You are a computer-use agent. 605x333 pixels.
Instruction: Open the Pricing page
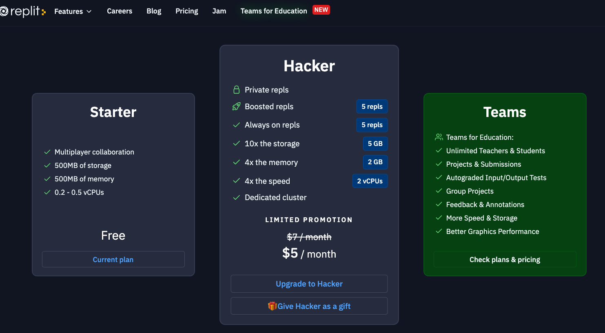click(187, 11)
